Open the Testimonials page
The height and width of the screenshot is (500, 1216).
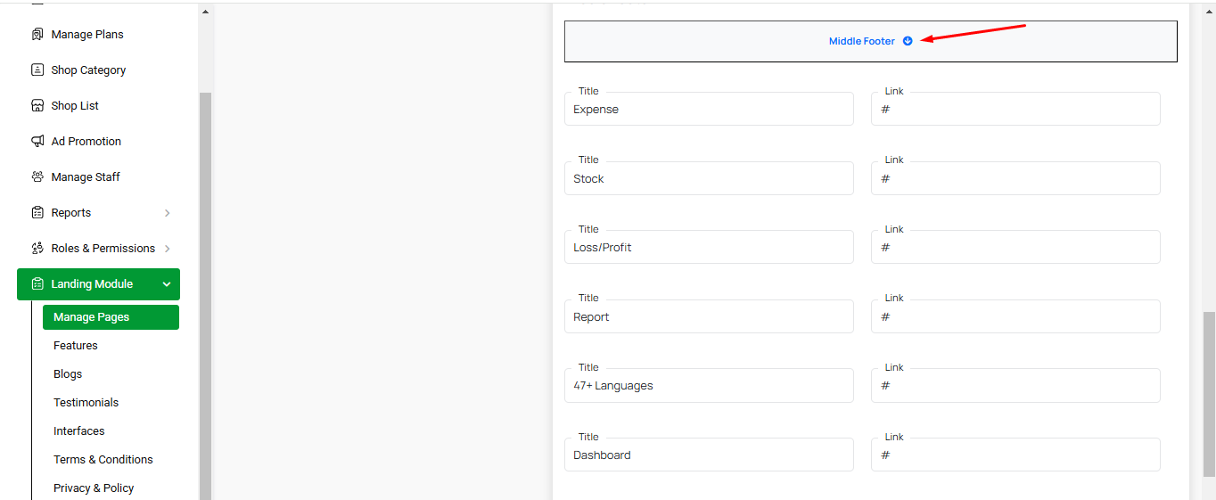coord(86,403)
